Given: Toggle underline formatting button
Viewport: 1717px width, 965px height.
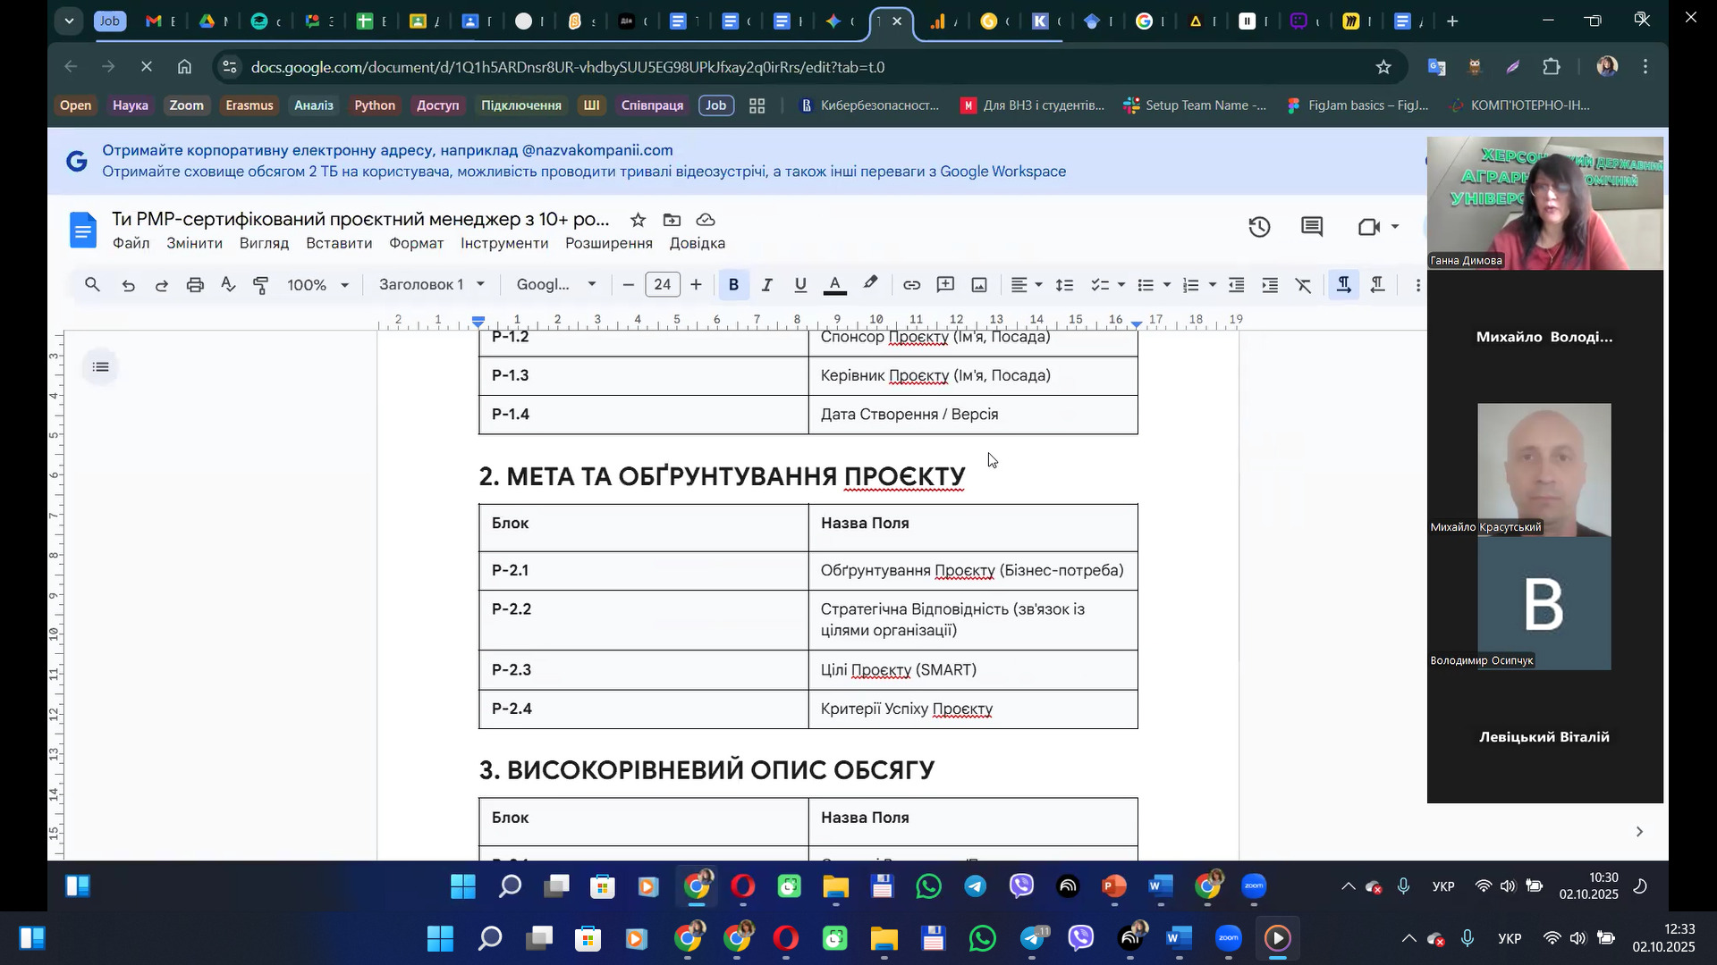Looking at the screenshot, I should click(x=800, y=285).
